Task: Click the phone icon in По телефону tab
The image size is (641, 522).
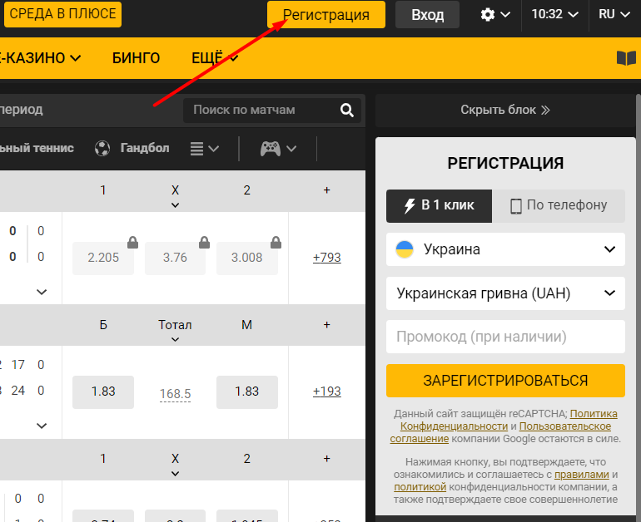Action: tap(516, 206)
